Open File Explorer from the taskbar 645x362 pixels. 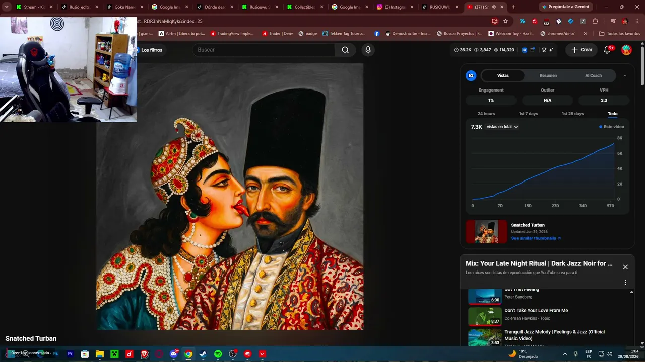(x=100, y=354)
